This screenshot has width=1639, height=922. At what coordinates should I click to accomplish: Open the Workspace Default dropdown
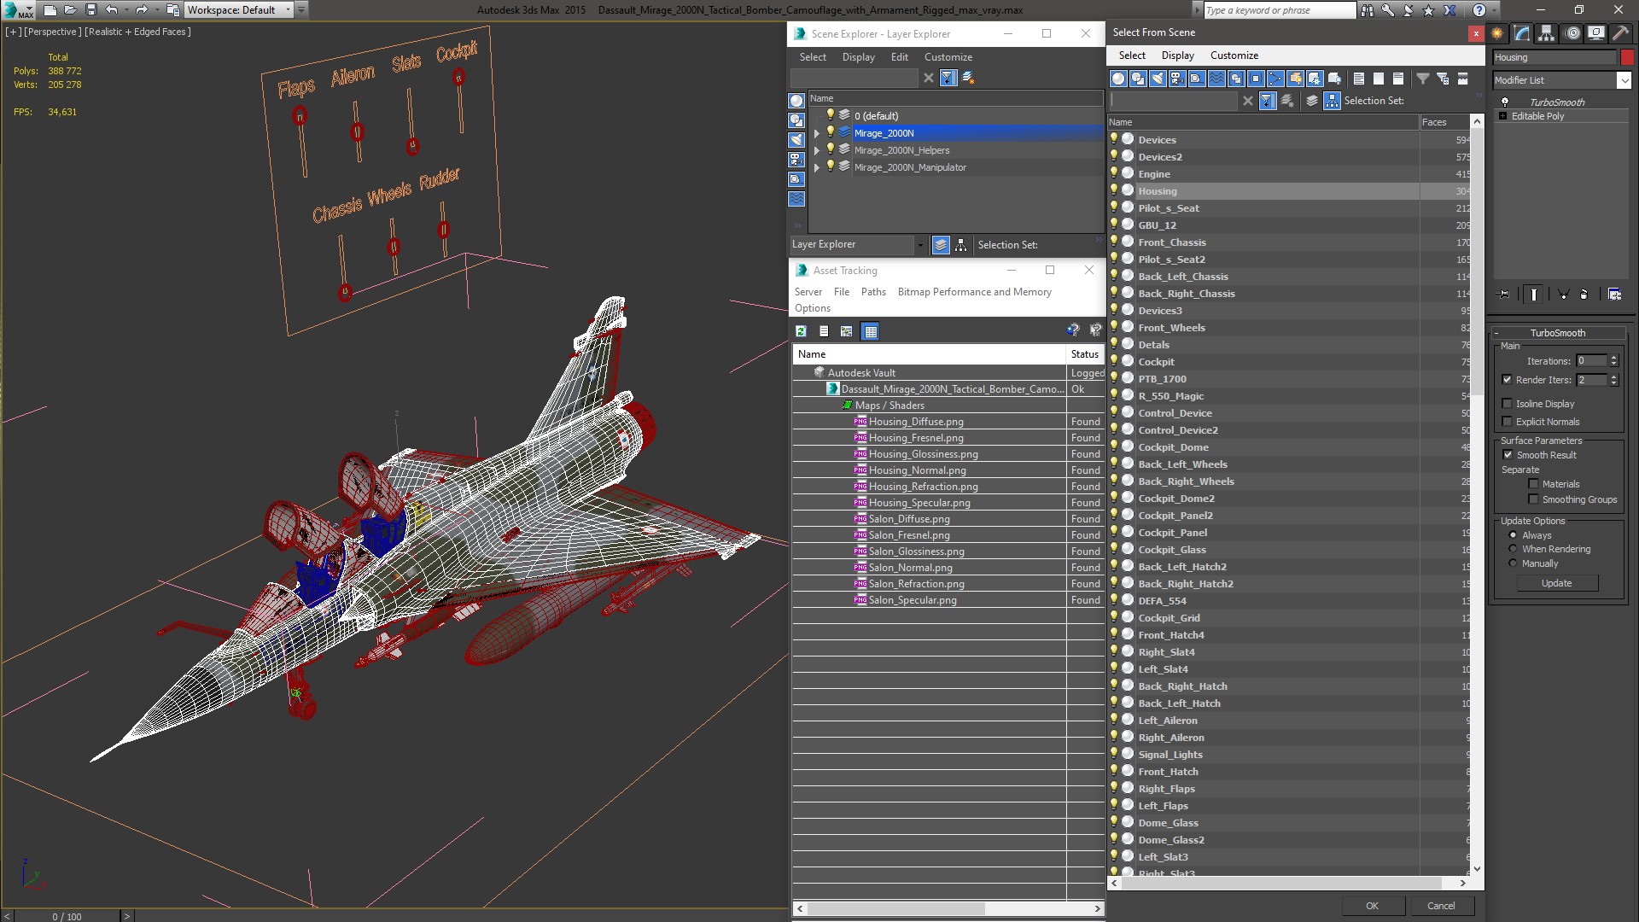[x=288, y=10]
